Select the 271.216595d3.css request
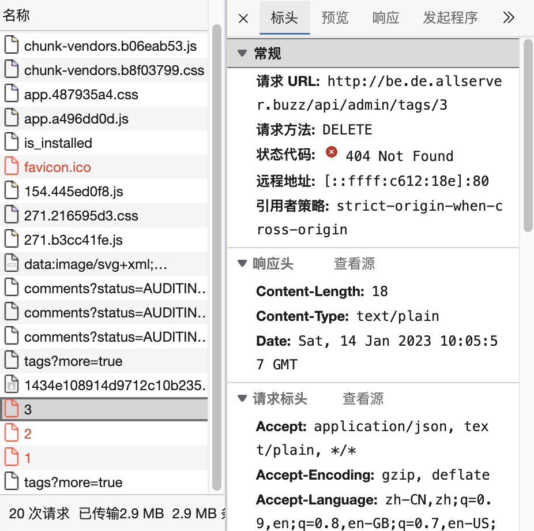Screen dimensions: 534x531 click(x=104, y=215)
